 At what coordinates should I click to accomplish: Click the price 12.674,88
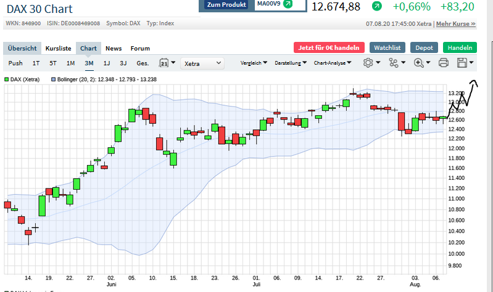tap(336, 6)
